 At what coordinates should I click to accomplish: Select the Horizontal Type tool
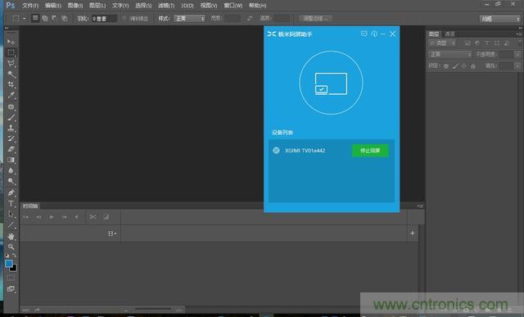pyautogui.click(x=11, y=203)
